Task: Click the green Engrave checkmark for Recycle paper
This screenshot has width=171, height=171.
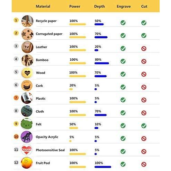Action: (123, 23)
